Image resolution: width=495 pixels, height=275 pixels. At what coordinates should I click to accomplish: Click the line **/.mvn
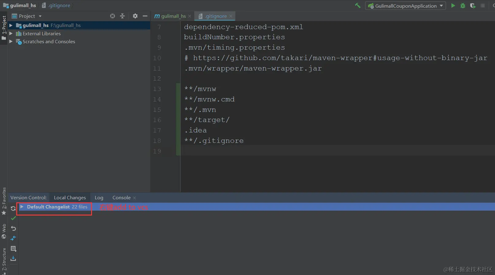coord(200,110)
